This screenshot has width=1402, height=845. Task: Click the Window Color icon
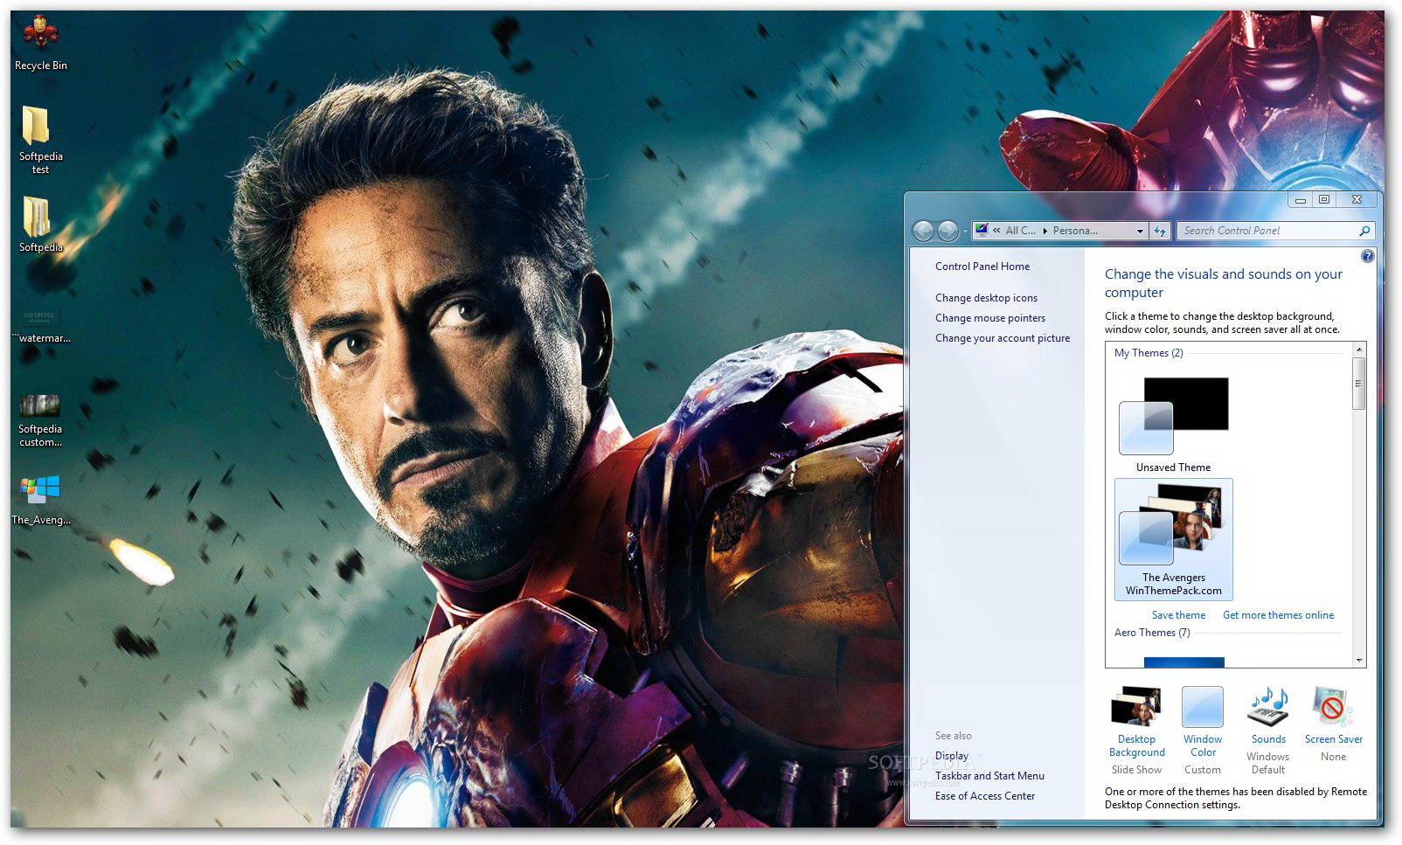pyautogui.click(x=1203, y=706)
